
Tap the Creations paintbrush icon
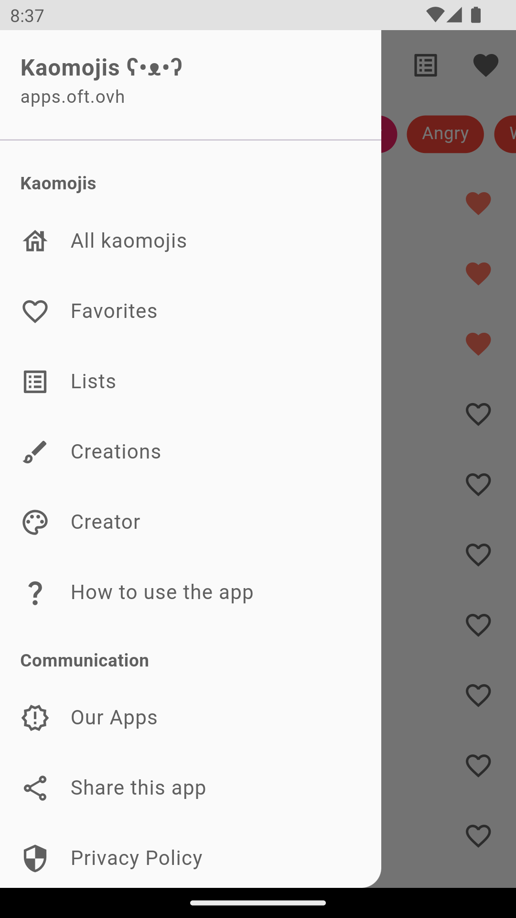tap(35, 452)
